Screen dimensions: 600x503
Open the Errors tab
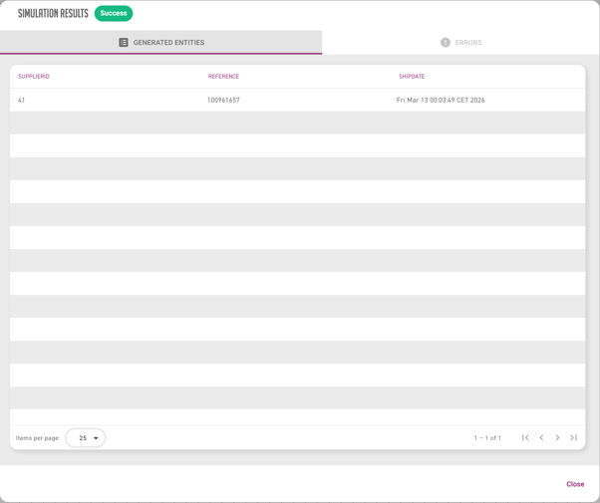coord(460,43)
